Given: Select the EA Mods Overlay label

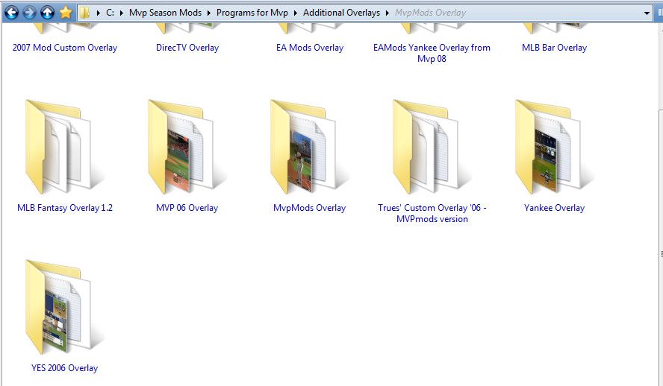Looking at the screenshot, I should (x=310, y=48).
